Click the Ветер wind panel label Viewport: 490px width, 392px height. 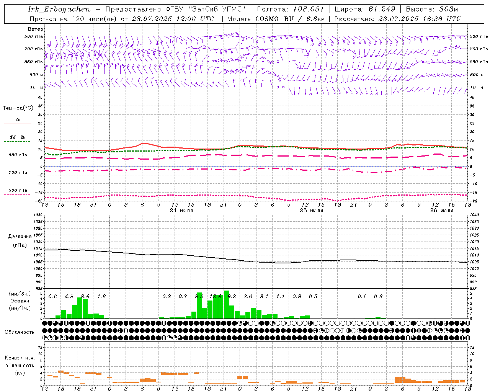tap(36, 29)
